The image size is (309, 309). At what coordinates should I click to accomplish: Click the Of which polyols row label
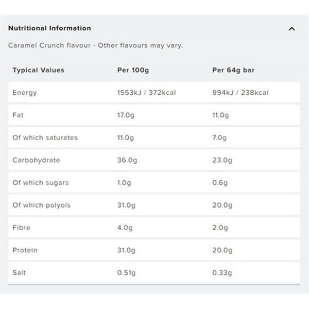(x=41, y=205)
